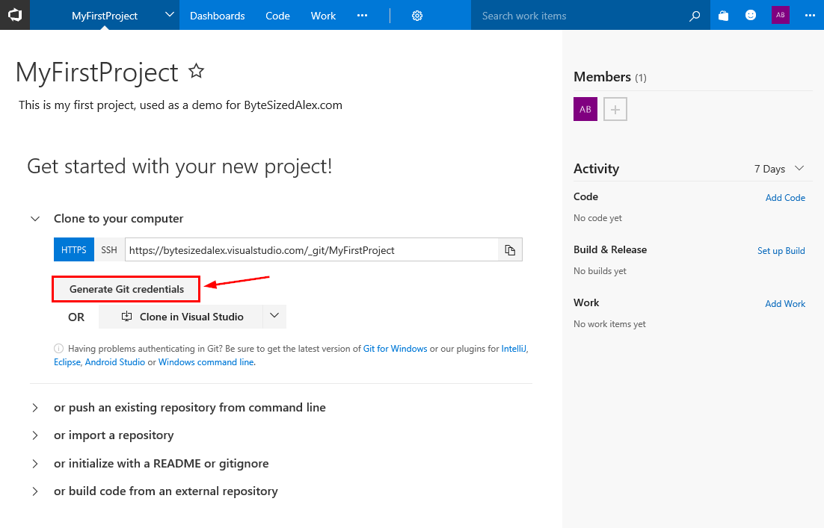Open the Code hub
The height and width of the screenshot is (528, 824).
point(277,16)
